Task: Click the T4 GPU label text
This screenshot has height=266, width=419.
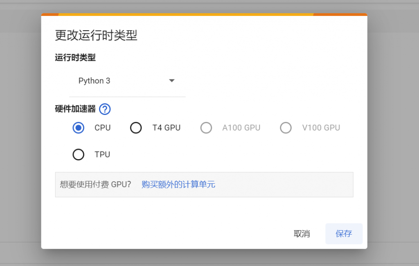Action: pyautogui.click(x=166, y=128)
